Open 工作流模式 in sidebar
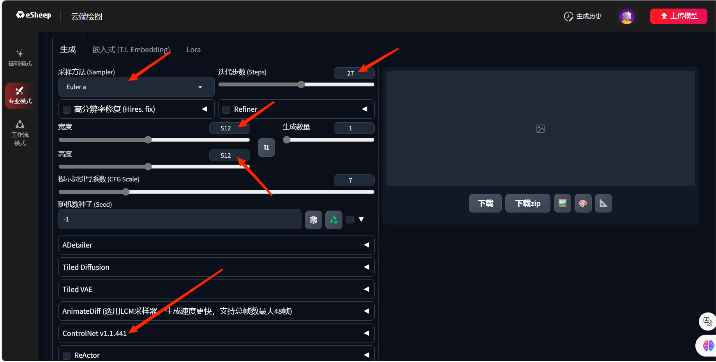 [20, 133]
